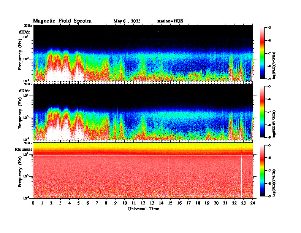This screenshot has height=233, width=301.
Task: Click hour tick label "17" on time axis
Action: [x=189, y=203]
